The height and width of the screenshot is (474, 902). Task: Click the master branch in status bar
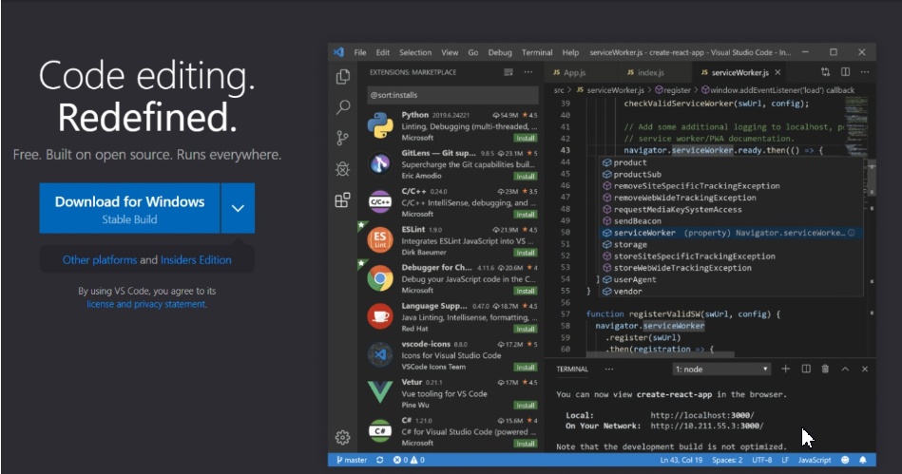tap(352, 460)
